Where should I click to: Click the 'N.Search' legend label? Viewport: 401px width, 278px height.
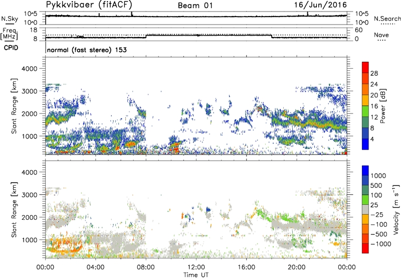click(x=387, y=19)
